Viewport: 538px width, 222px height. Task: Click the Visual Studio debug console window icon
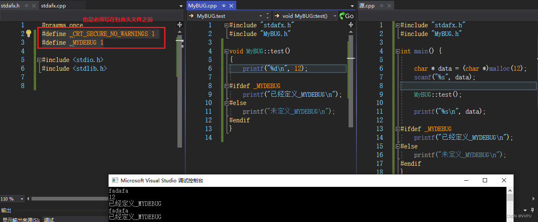114,181
